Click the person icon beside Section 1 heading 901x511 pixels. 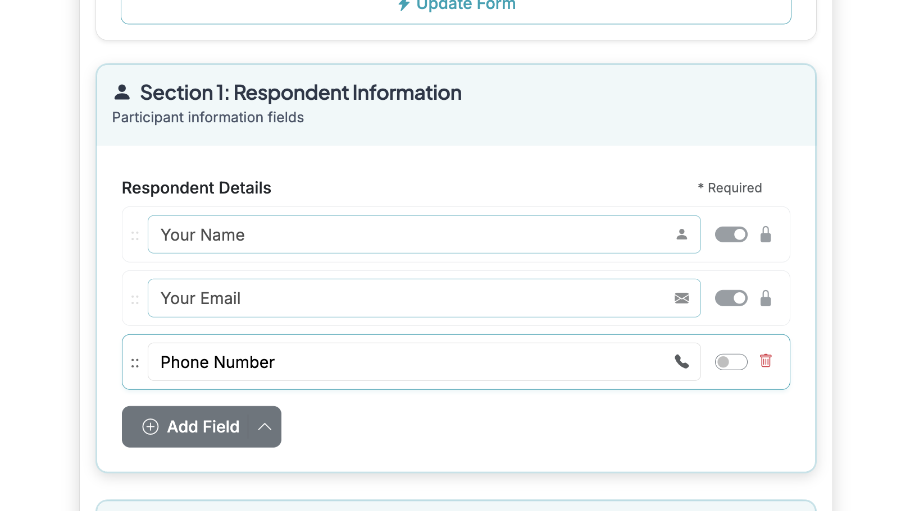pyautogui.click(x=122, y=93)
